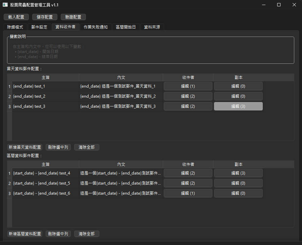
Task: Edit recipients for the {end_date} test_1 row
Action: (188, 86)
